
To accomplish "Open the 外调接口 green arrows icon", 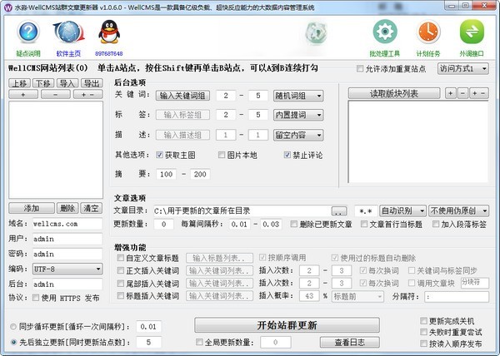I will pyautogui.click(x=472, y=32).
